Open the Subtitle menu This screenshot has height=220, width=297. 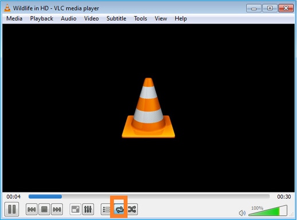coord(116,18)
